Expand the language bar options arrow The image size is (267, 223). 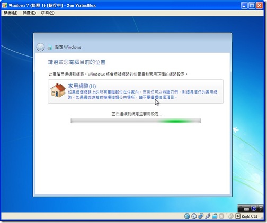(261, 209)
